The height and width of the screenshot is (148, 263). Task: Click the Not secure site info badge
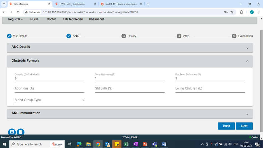coord(32,12)
